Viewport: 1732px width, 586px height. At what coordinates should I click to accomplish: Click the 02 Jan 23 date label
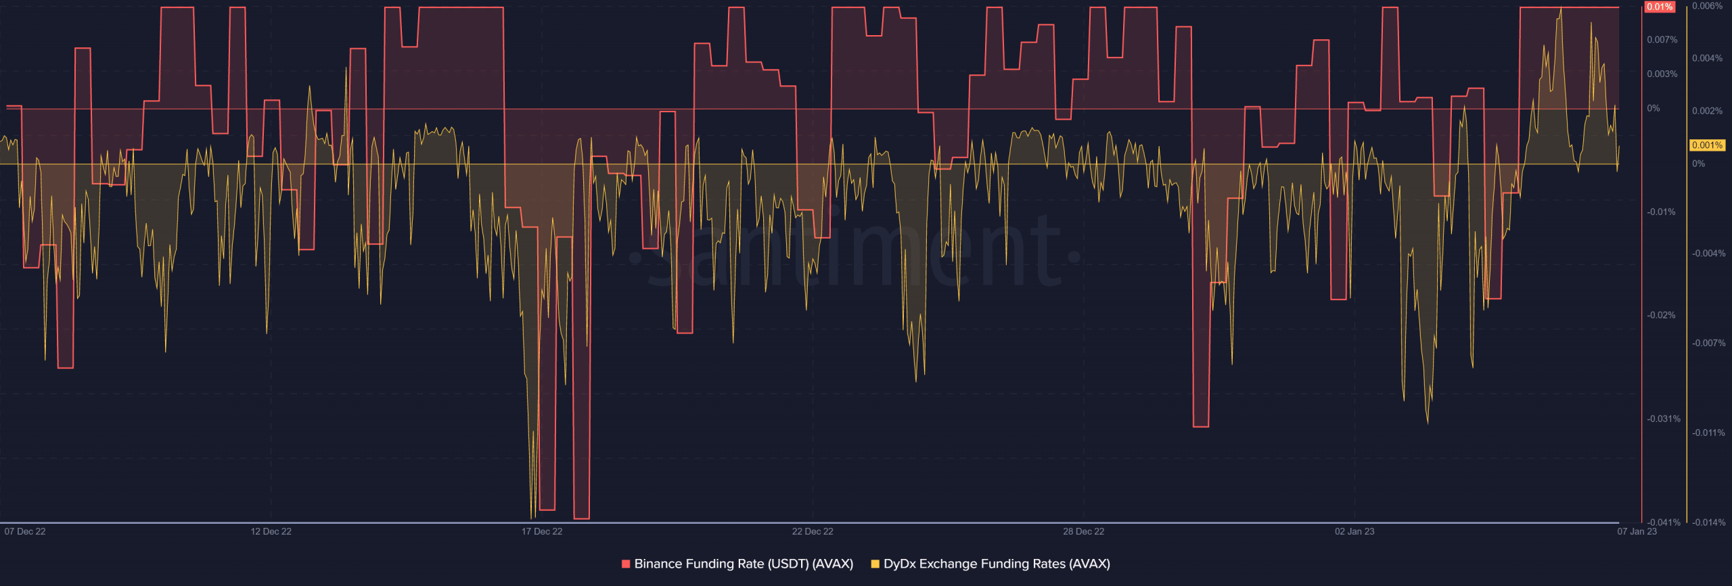1354,531
